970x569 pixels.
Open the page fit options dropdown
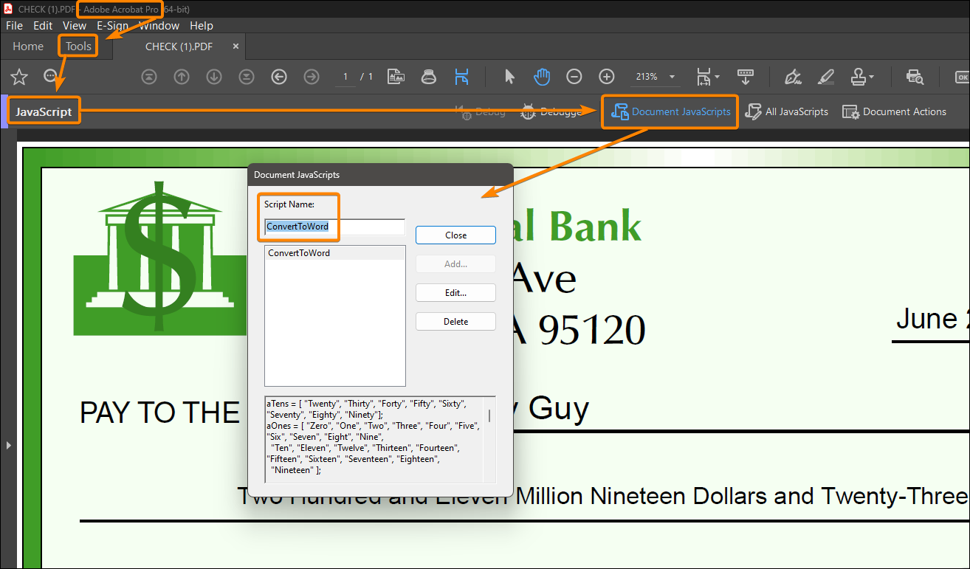(718, 77)
